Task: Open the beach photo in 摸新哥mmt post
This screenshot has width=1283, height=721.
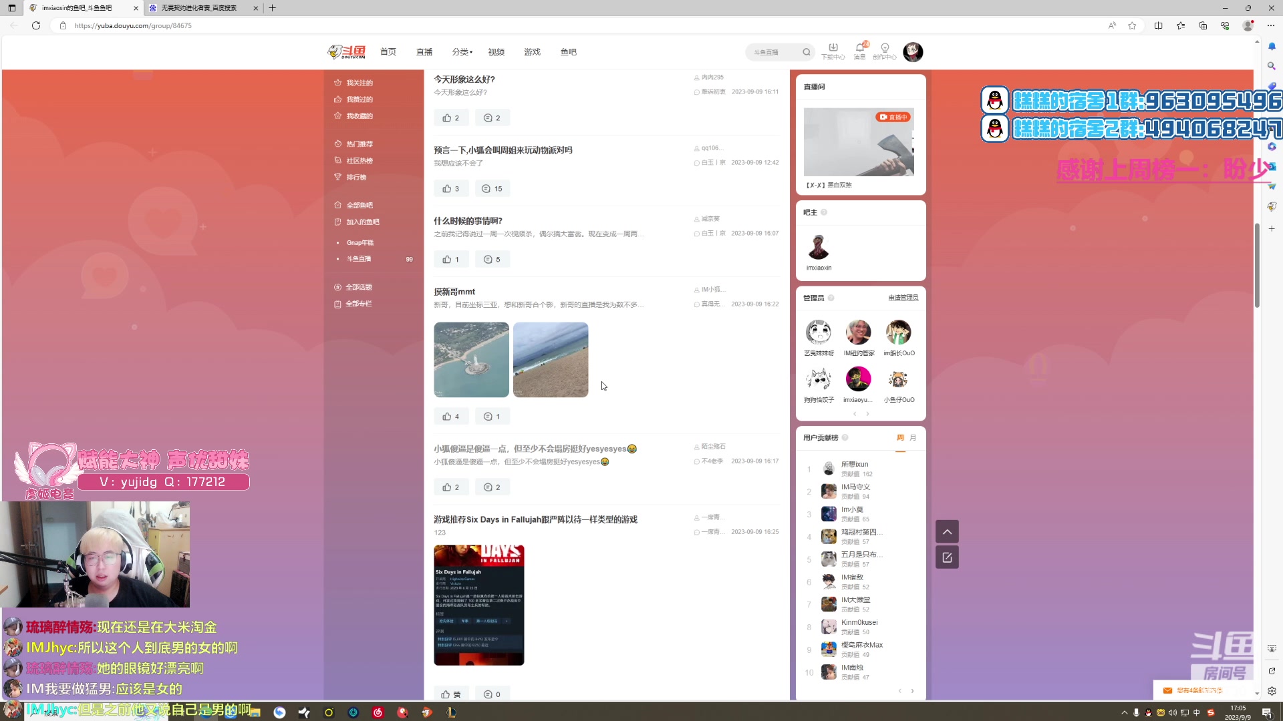Action: [x=551, y=360]
